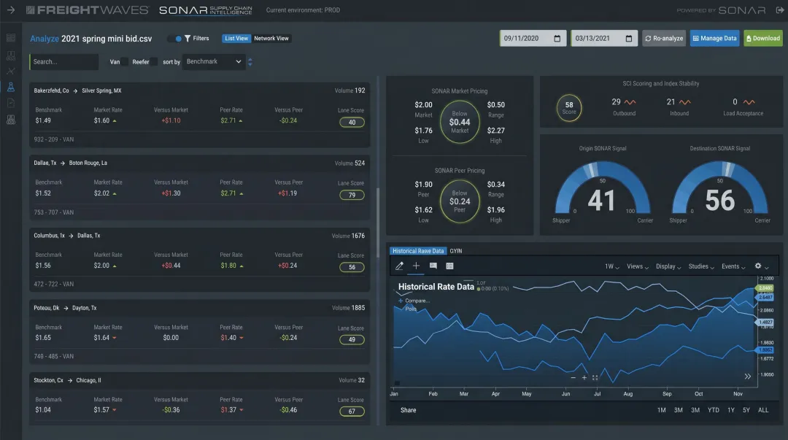Screen dimensions: 788x440
Task: Open the calendar picker for 09/11/2020 date
Action: pyautogui.click(x=557, y=38)
